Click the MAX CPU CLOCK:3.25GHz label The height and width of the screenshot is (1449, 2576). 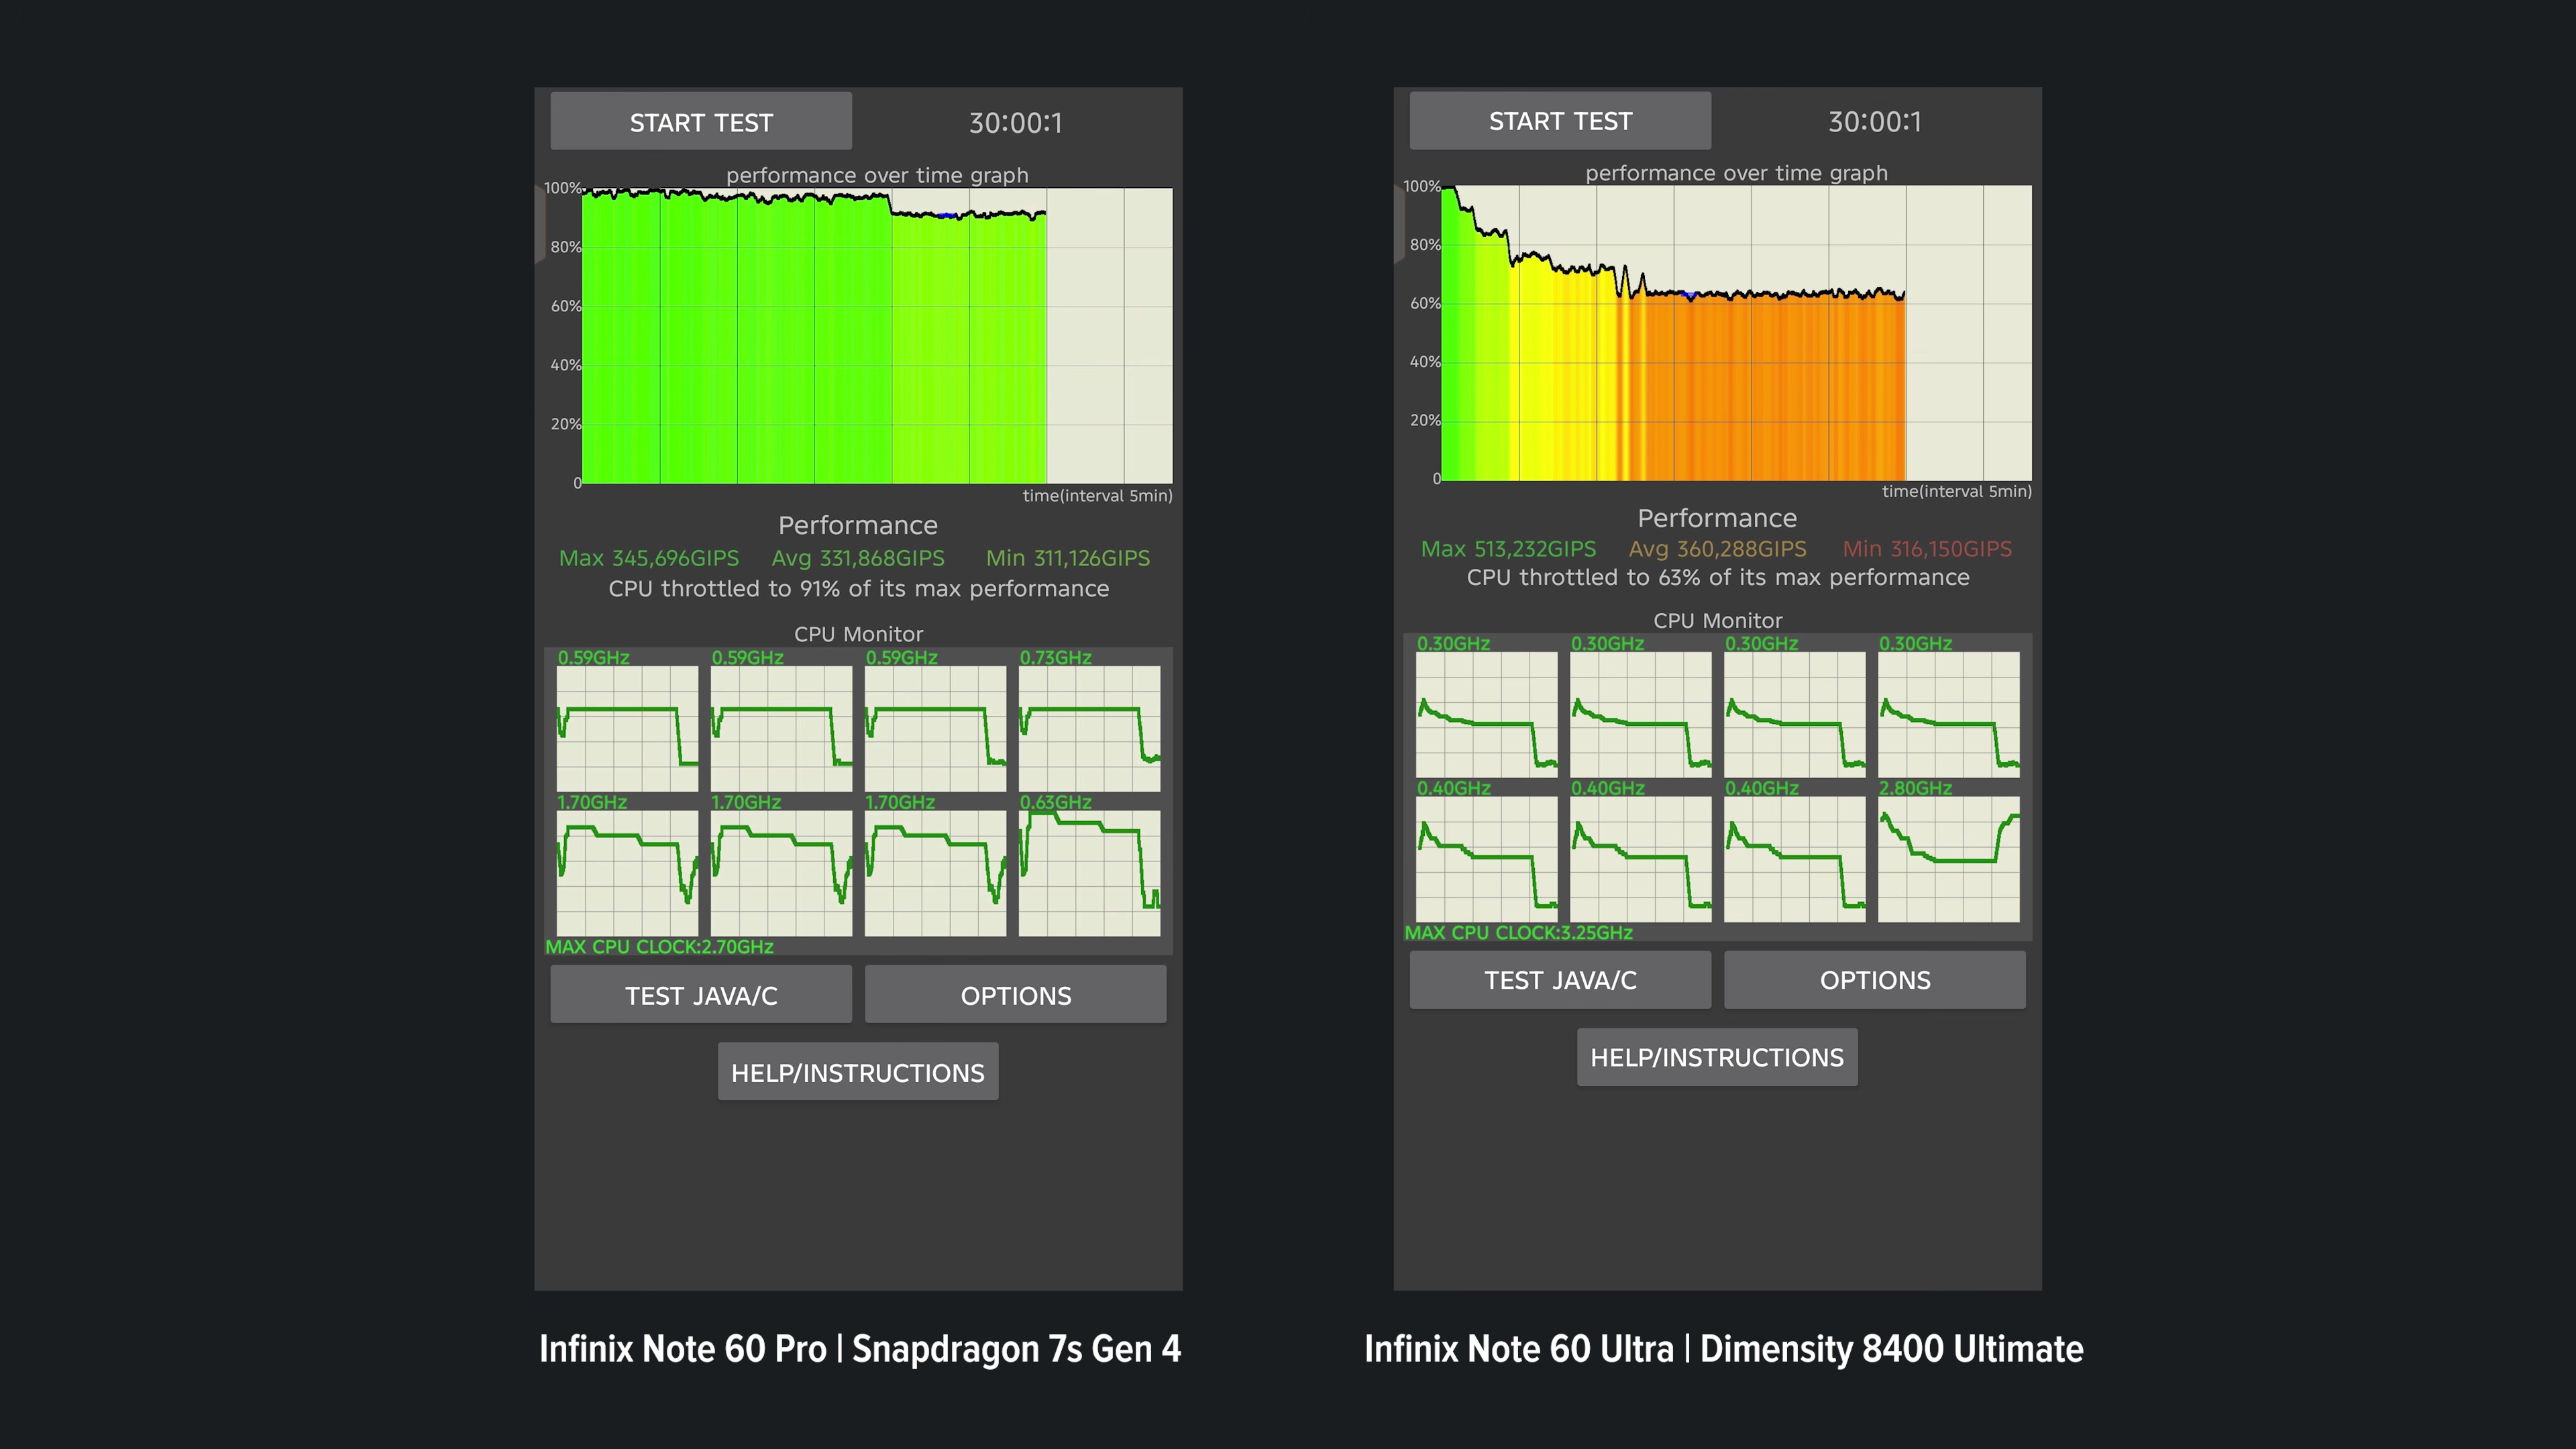point(1518,933)
